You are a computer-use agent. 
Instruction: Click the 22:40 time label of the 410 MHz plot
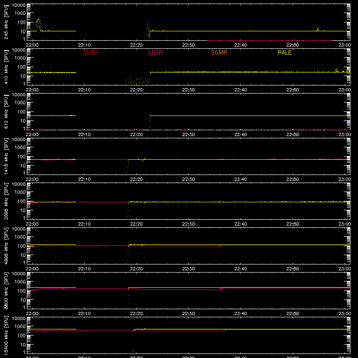pos(240,90)
